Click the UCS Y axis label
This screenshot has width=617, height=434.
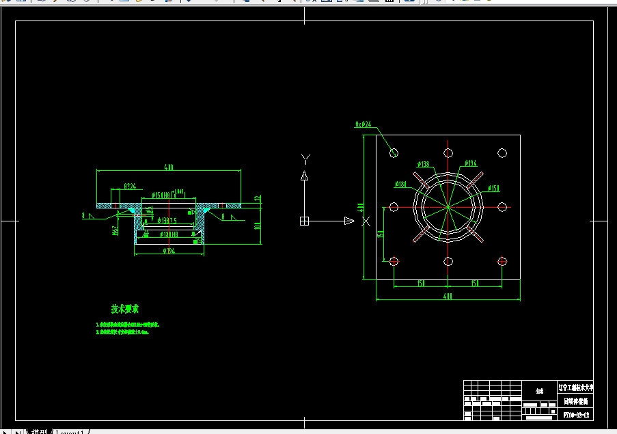click(x=305, y=159)
